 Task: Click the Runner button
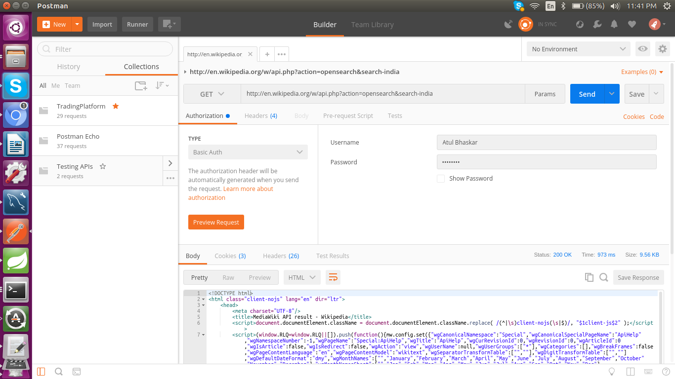point(137,24)
